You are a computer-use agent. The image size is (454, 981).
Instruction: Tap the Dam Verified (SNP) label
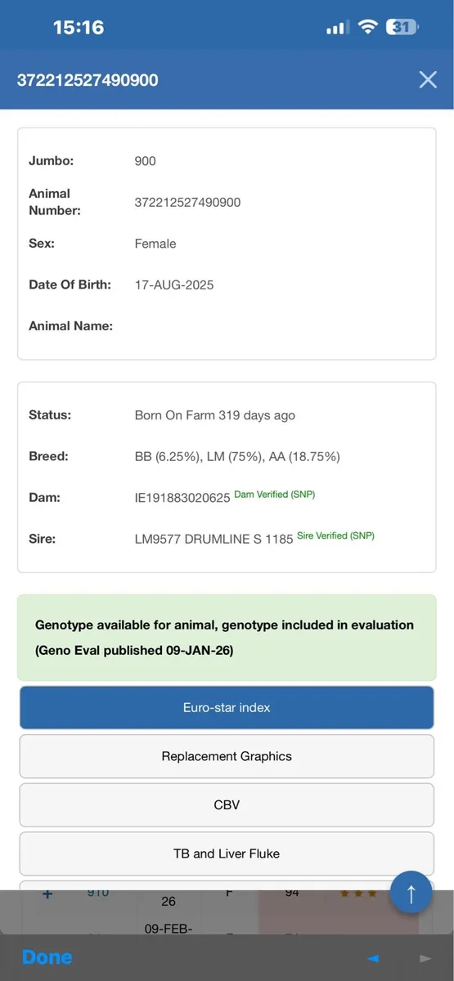(275, 495)
